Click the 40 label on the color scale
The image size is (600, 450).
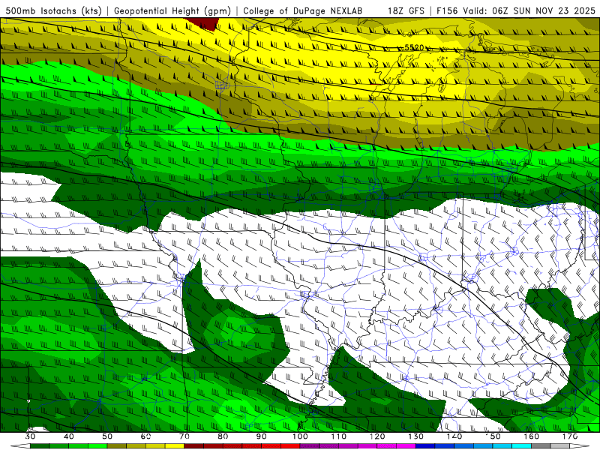pos(69,436)
